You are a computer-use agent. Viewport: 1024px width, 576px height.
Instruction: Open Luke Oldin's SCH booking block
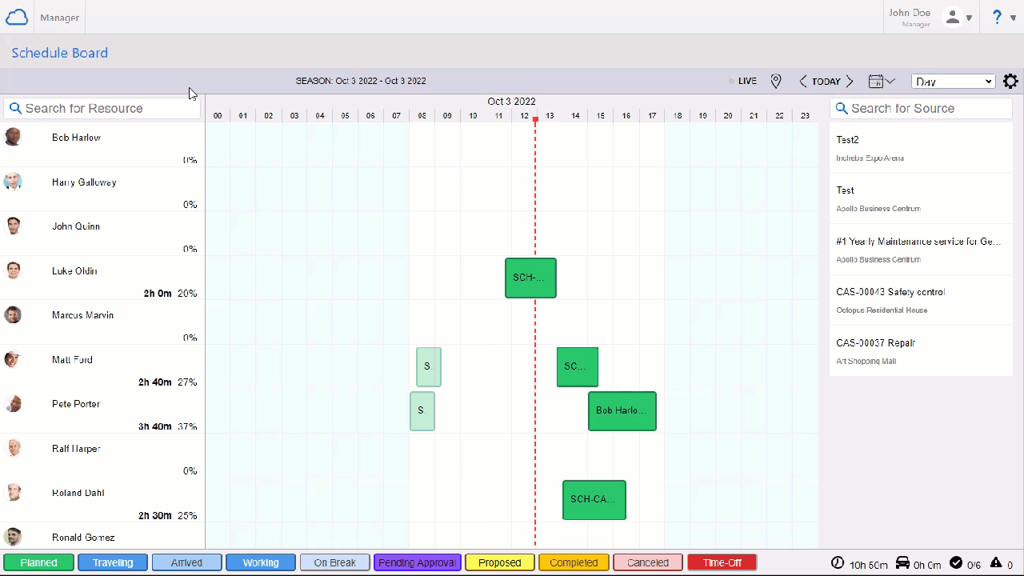530,278
